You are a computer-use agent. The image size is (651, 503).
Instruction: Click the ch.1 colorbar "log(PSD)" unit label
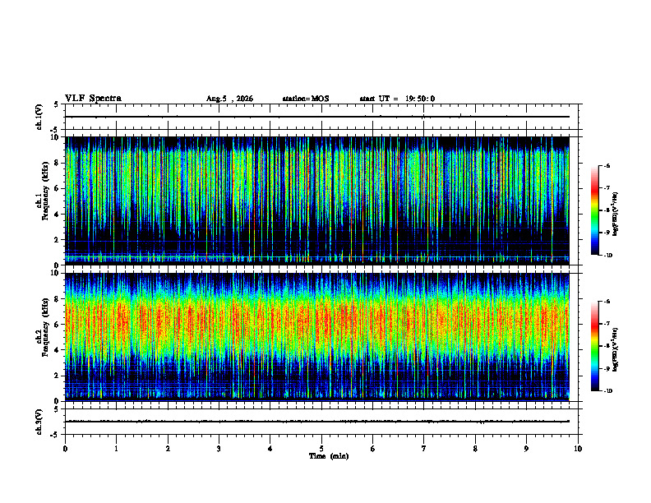point(616,215)
